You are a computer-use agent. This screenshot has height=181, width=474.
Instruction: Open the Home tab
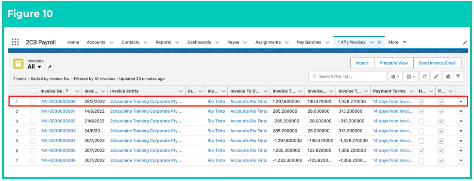73,43
